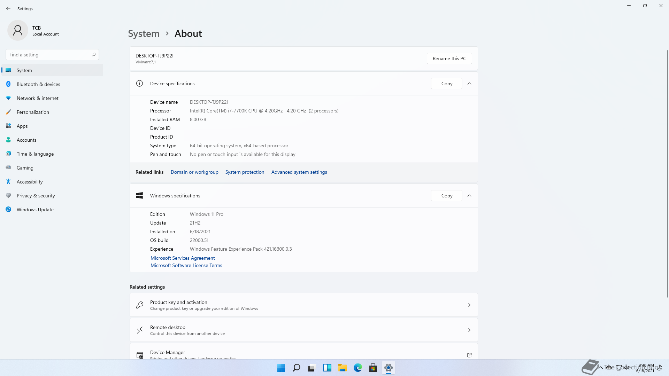Click the Device Manager icon
This screenshot has height=376, width=669.
[140, 355]
